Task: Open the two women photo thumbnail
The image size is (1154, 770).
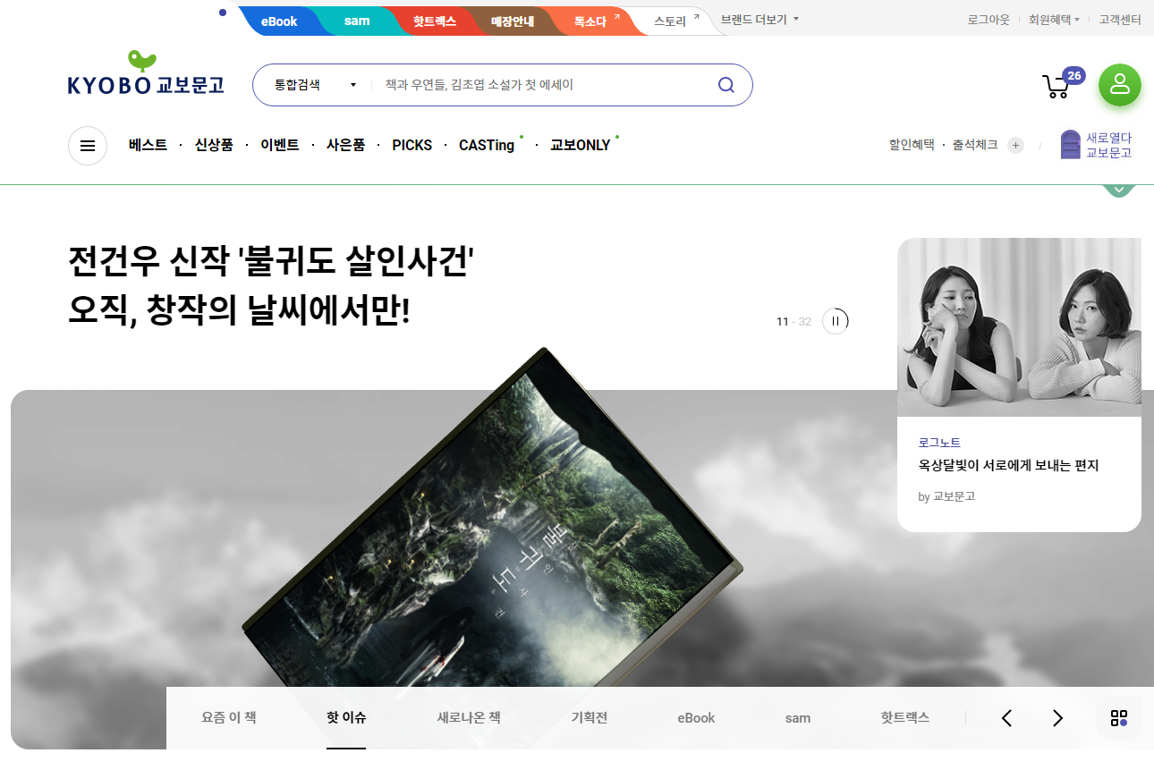Action: pyautogui.click(x=1019, y=327)
